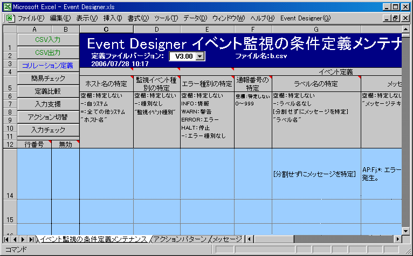Click the 入力チェック button
The image size is (413, 256).
tap(48, 130)
